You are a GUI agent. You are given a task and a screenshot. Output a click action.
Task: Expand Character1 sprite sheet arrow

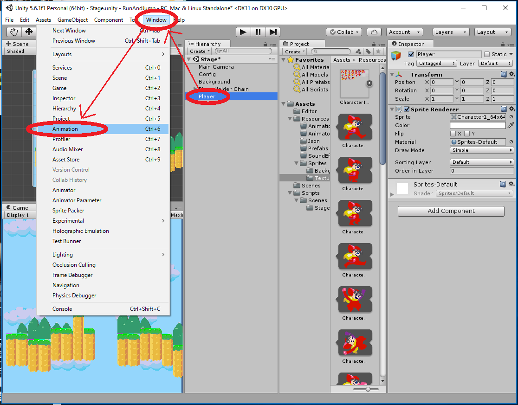click(369, 83)
